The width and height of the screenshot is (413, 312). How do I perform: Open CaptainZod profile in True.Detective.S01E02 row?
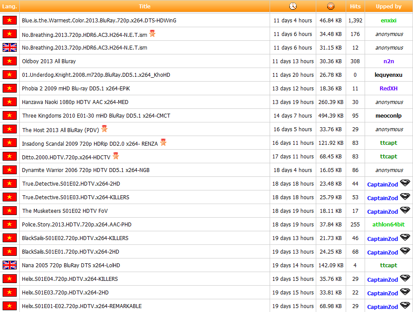383,184
